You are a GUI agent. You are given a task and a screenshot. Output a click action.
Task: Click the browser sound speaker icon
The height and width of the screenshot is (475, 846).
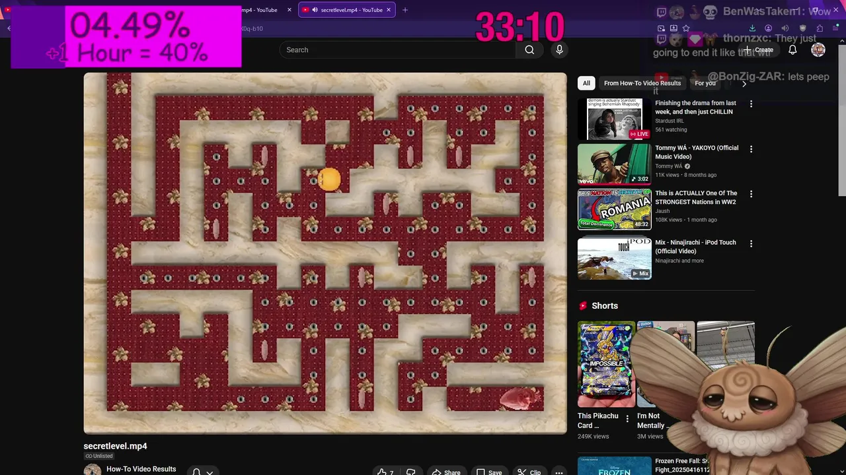[x=785, y=28]
